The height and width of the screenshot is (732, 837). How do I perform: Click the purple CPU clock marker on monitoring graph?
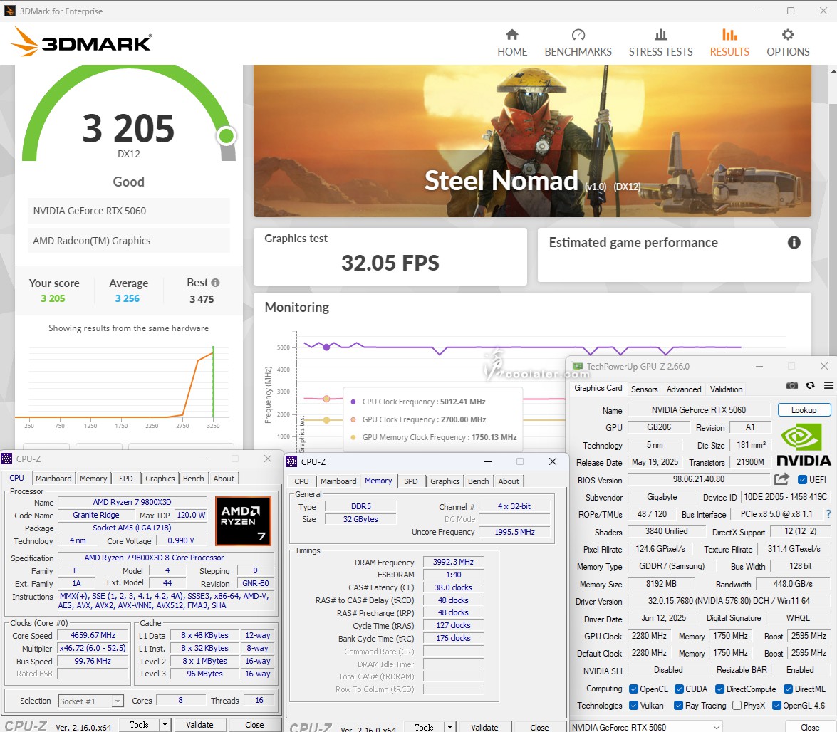tap(327, 347)
